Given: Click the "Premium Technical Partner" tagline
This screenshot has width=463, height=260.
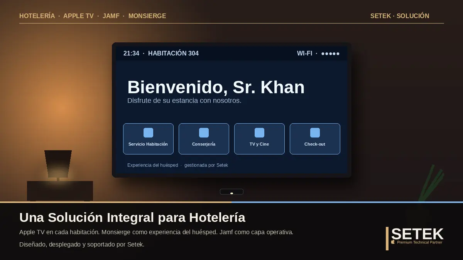Looking at the screenshot, I should pos(420,242).
